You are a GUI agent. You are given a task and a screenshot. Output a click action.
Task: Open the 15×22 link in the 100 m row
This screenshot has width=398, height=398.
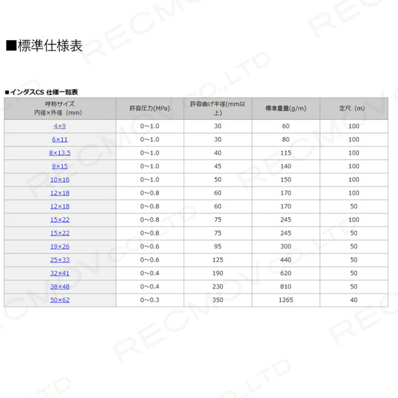tap(60, 219)
